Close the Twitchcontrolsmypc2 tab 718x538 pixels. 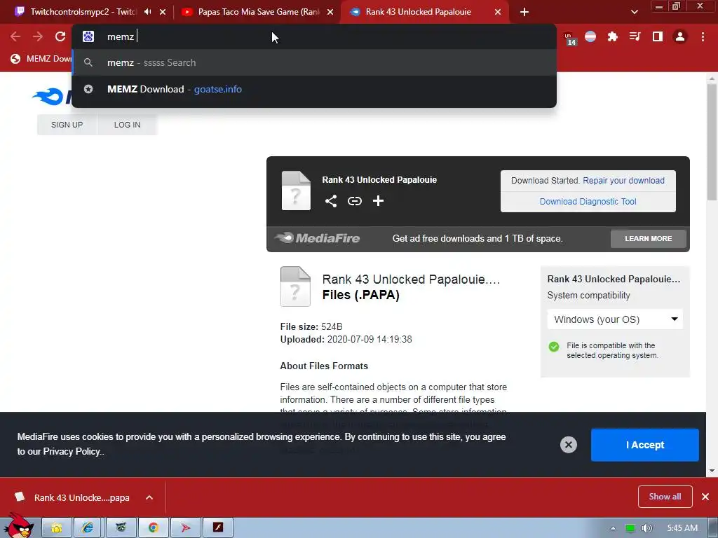click(x=163, y=12)
